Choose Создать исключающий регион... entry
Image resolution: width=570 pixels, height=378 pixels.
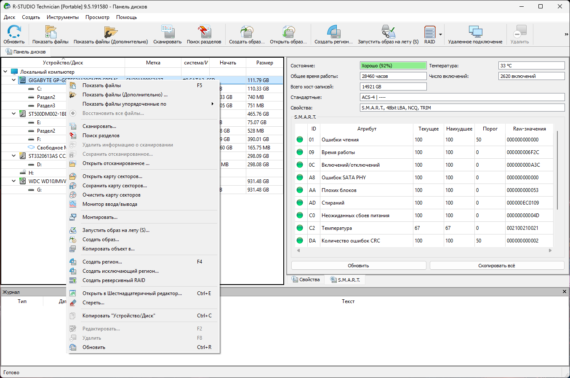143,271
